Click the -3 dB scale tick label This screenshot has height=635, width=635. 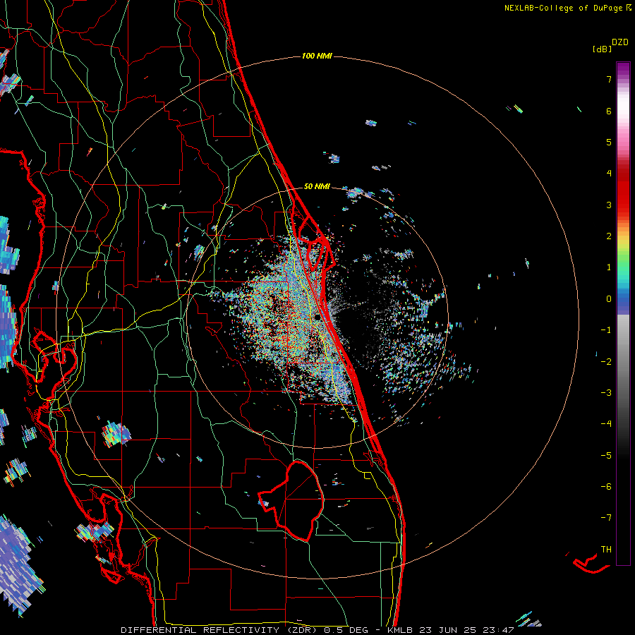606,393
